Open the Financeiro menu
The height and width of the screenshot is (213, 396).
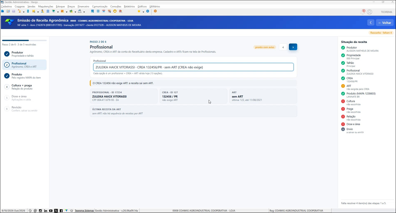click(83, 6)
